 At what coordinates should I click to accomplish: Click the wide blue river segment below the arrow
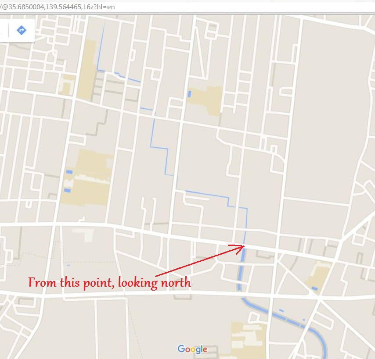pos(241,270)
